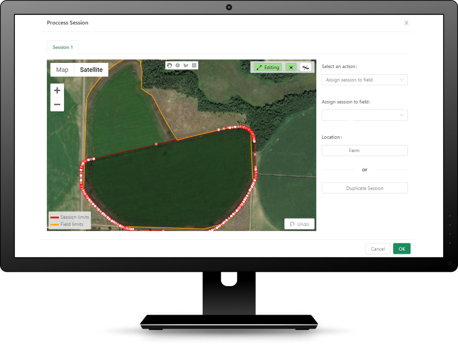Click the 'Select an action:' label
The height and width of the screenshot is (345, 458).
(339, 67)
